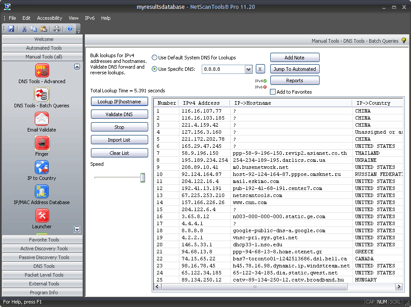Sort by the IP->Country column header
411x307 pixels.
click(377, 103)
